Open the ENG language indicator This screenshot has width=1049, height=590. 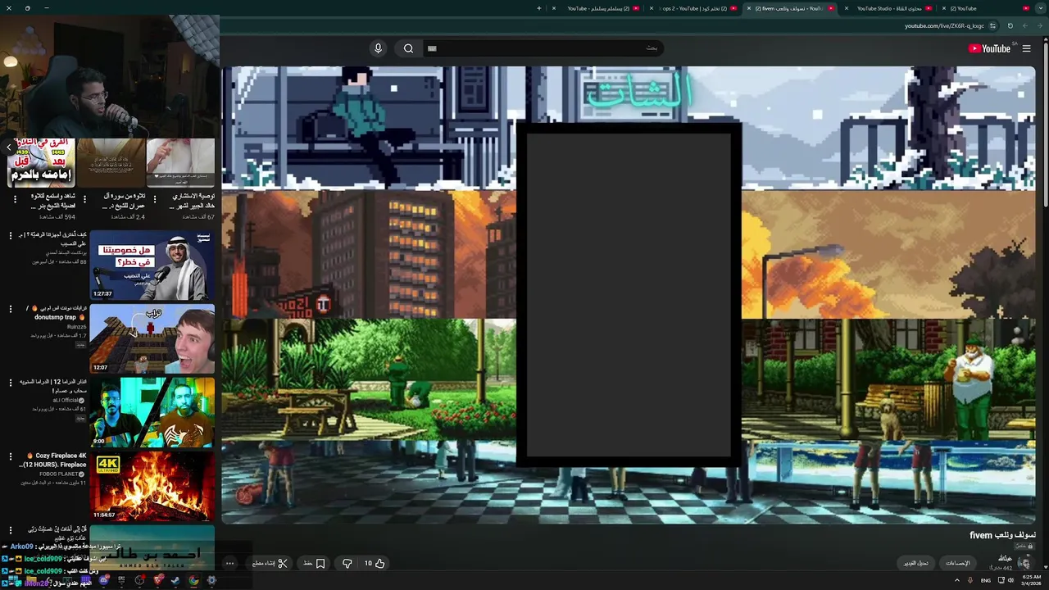986,580
